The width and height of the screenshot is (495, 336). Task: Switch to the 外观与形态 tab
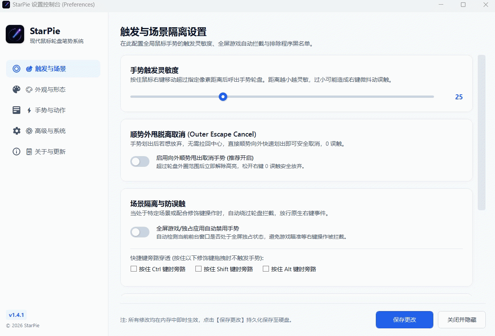pos(53,89)
